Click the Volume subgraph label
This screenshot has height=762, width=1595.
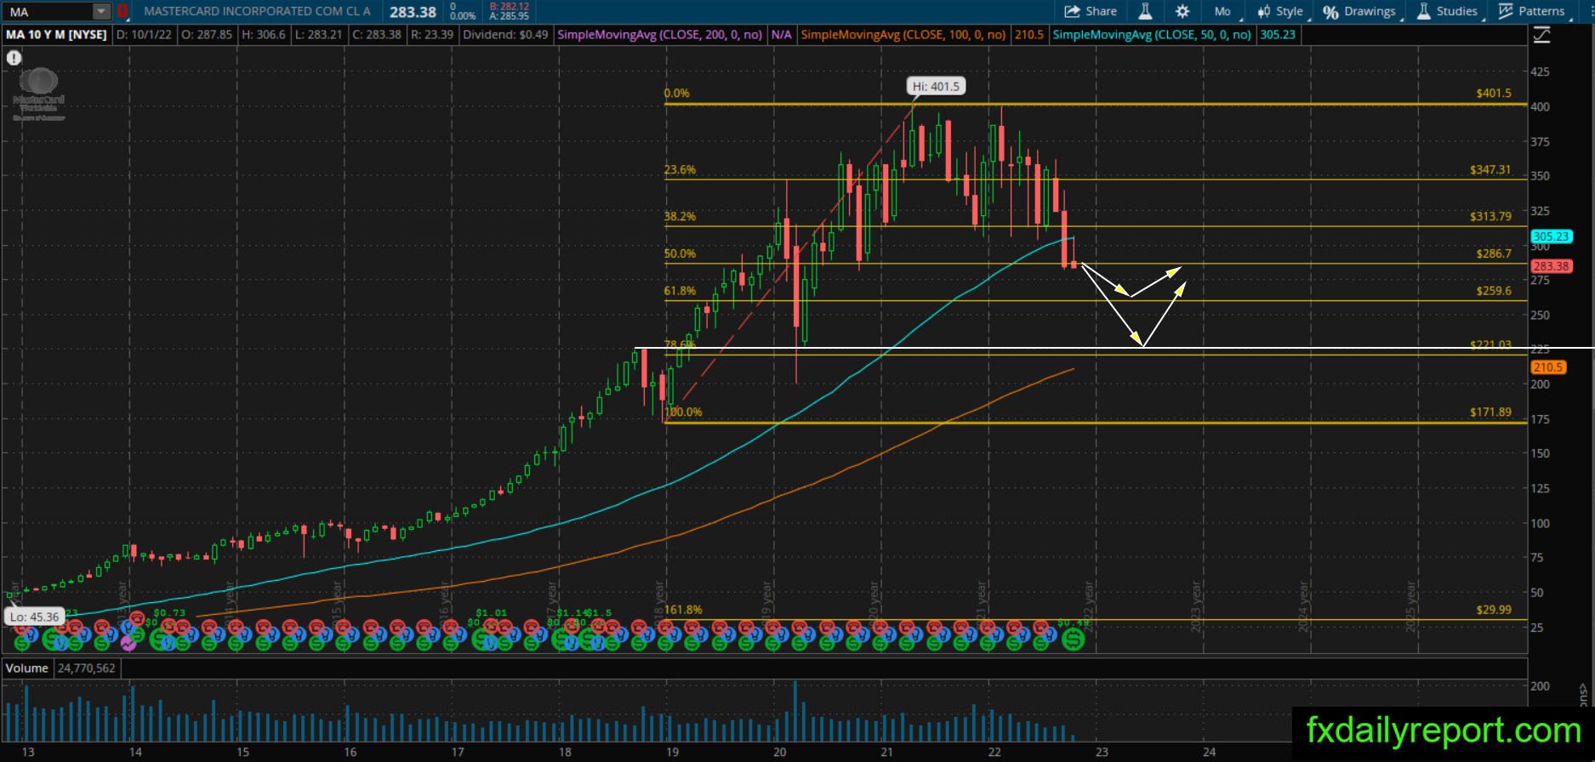click(x=27, y=668)
